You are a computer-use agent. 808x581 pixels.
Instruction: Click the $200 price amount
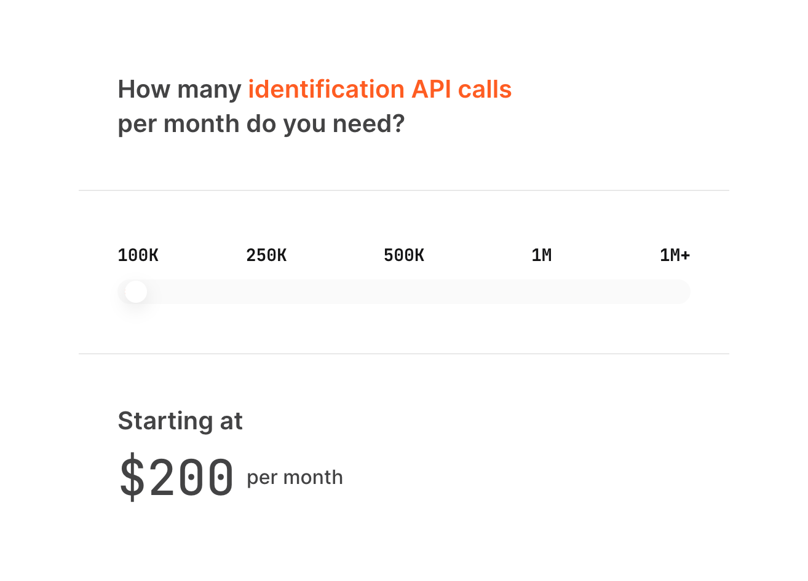(x=176, y=477)
